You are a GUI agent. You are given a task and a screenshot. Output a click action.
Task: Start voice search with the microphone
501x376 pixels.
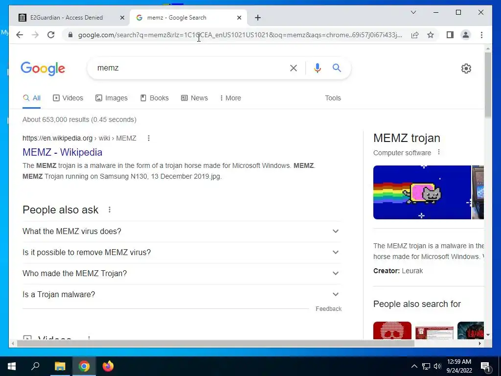pos(317,68)
